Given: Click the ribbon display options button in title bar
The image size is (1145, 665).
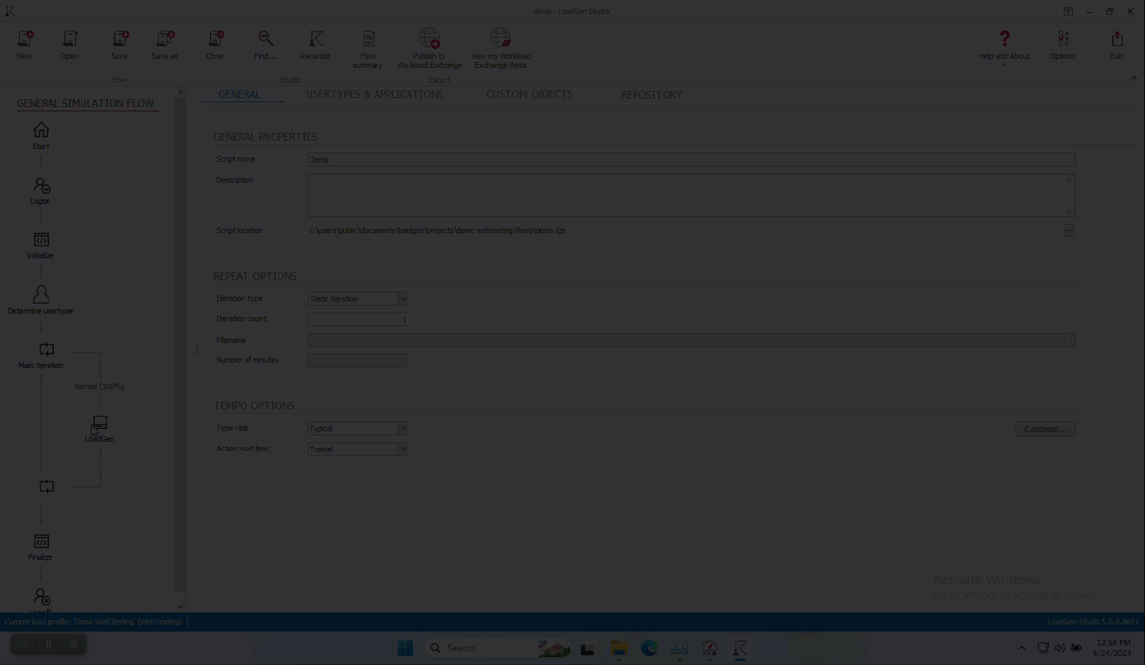Looking at the screenshot, I should (x=1068, y=11).
